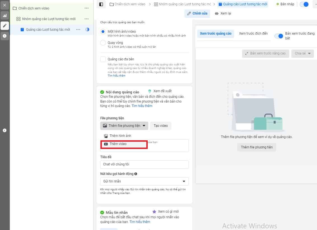Open the clock history icon
This screenshot has width=317, height=230.
[x=4, y=36]
